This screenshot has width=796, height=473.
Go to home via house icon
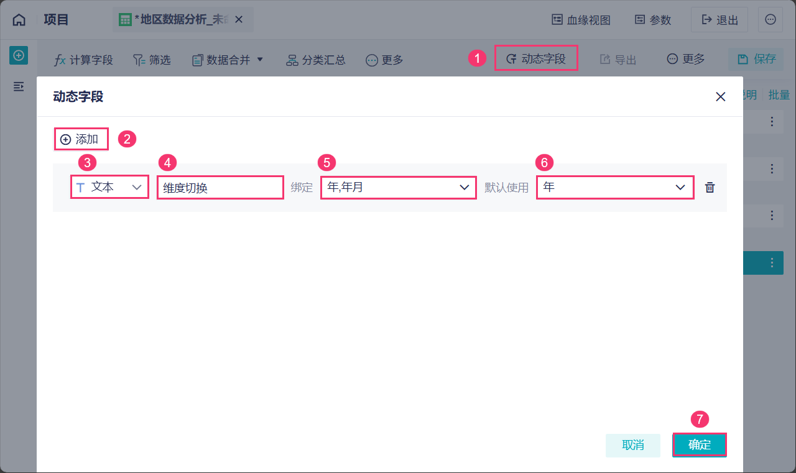pyautogui.click(x=19, y=20)
